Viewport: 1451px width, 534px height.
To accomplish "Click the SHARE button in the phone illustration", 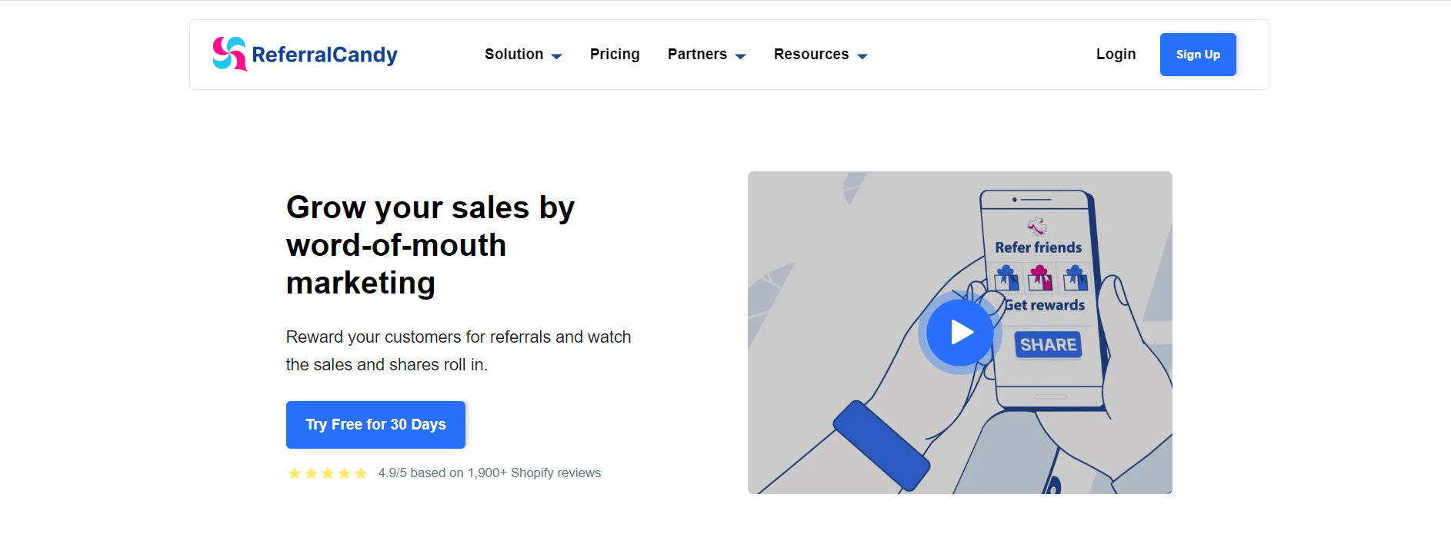I will pos(1048,345).
